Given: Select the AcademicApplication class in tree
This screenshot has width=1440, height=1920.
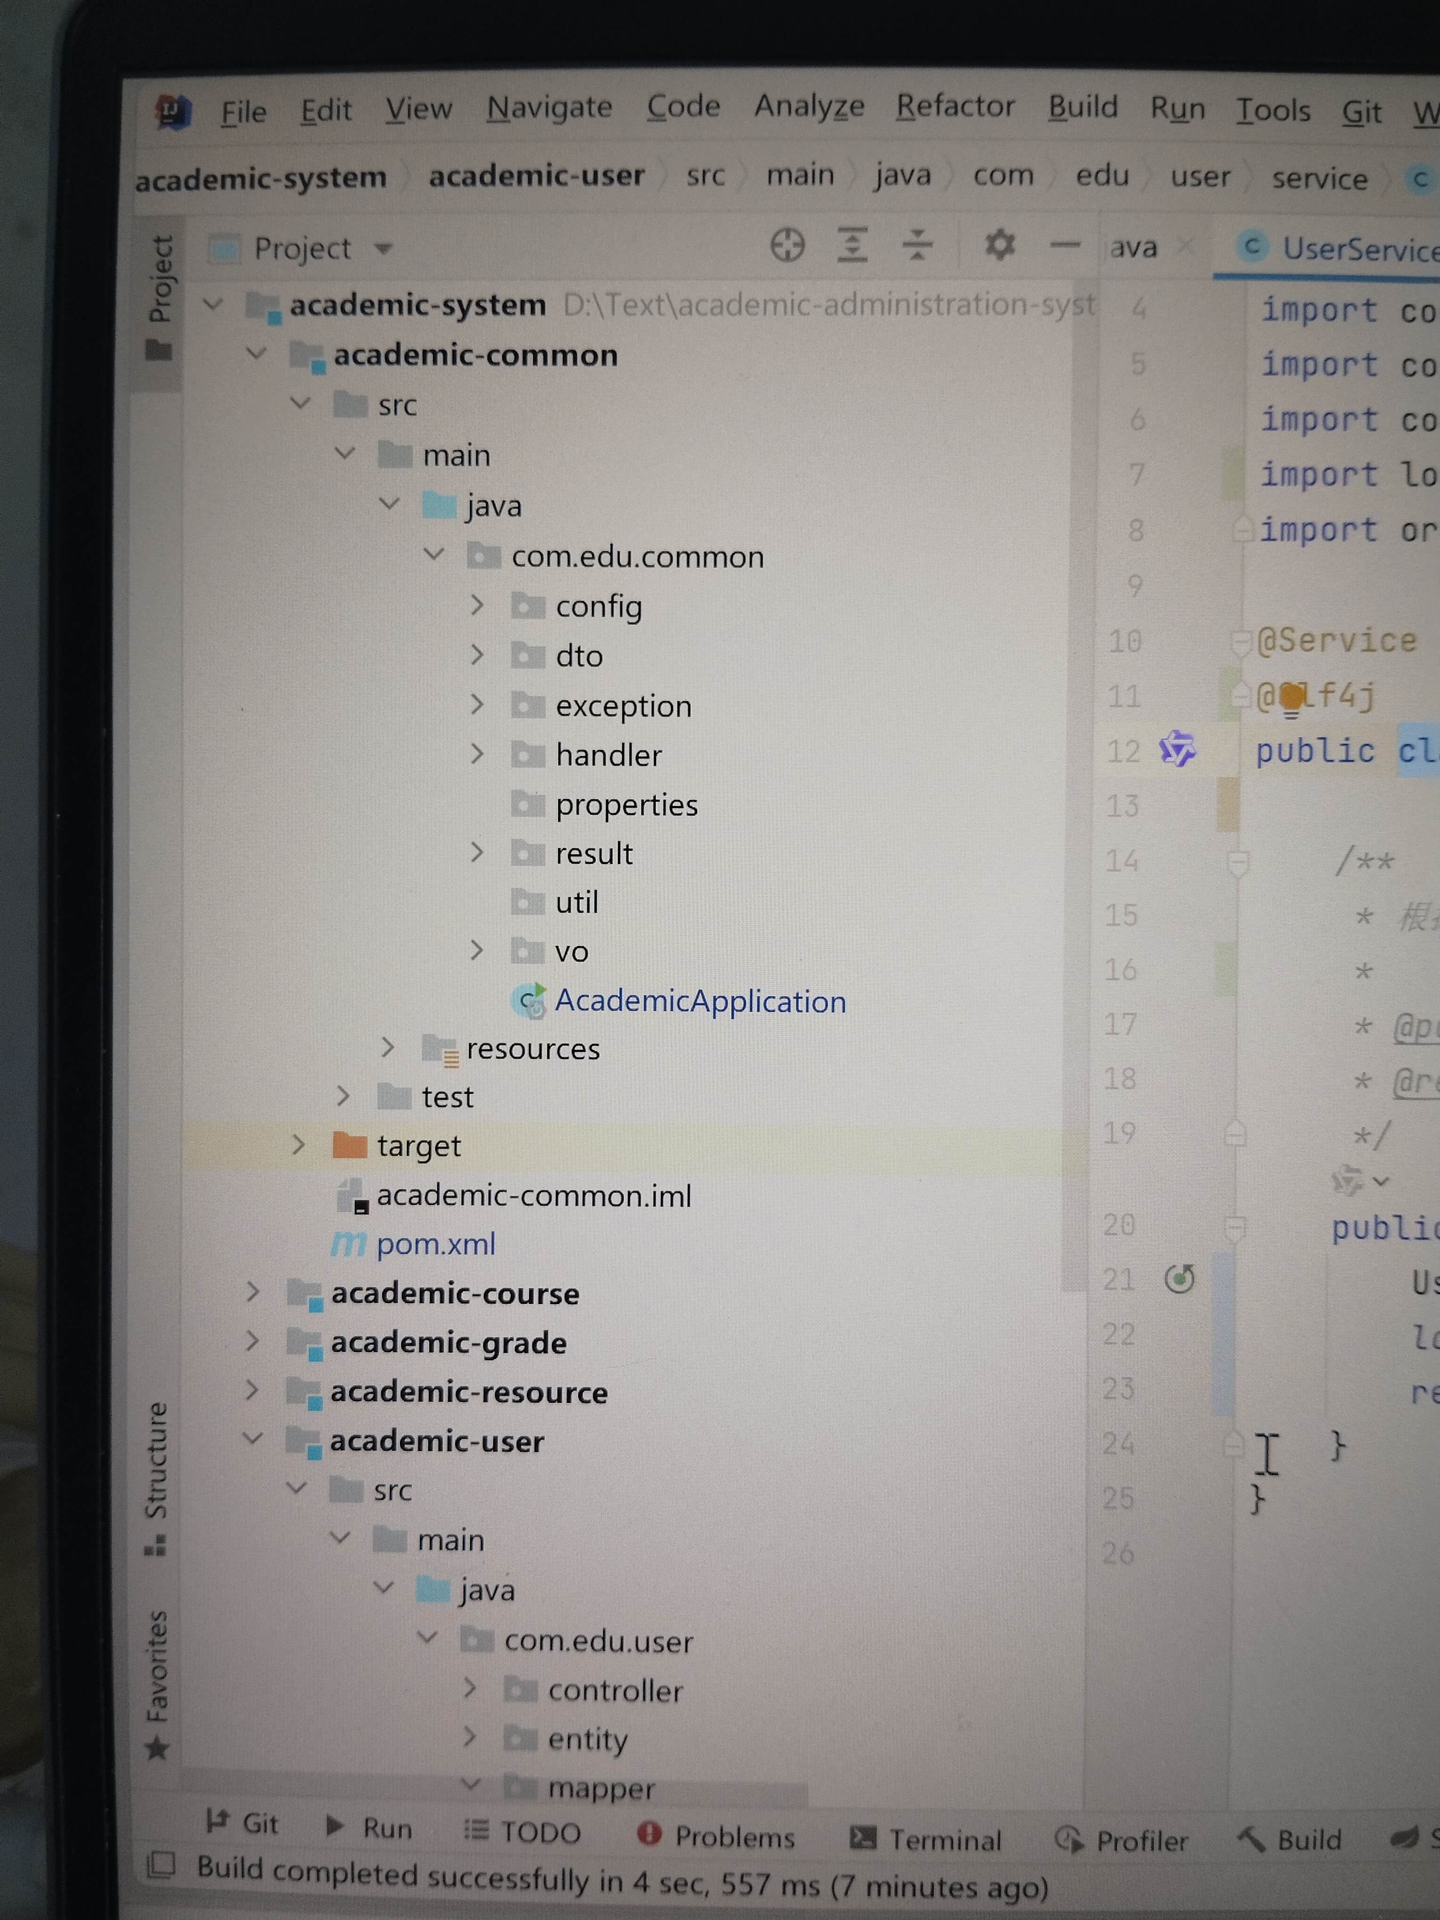Looking at the screenshot, I should point(700,1002).
